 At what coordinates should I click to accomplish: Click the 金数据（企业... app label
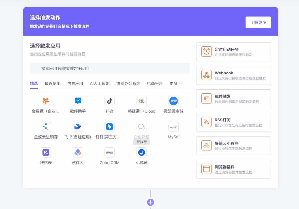[45, 111]
